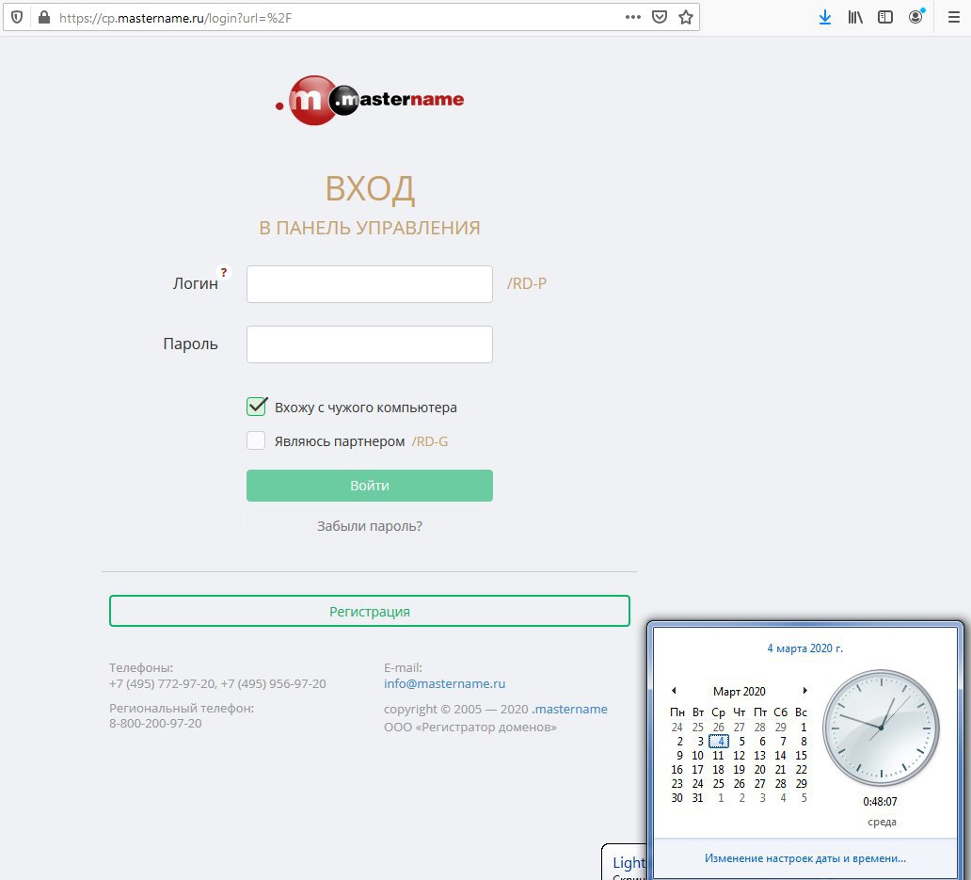Click the '4 марта 2020 г.' date link
Viewport: 971px width, 880px height.
[805, 648]
